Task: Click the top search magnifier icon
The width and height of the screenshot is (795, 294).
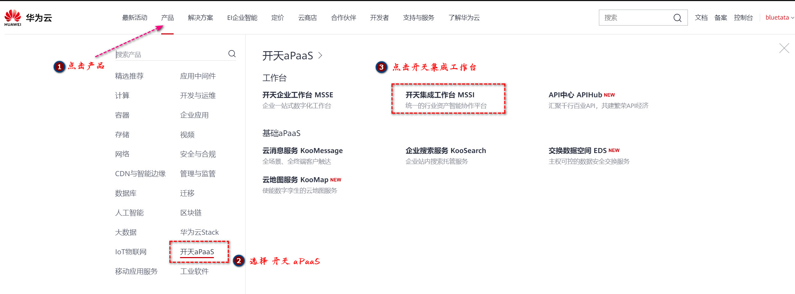Action: (x=677, y=18)
